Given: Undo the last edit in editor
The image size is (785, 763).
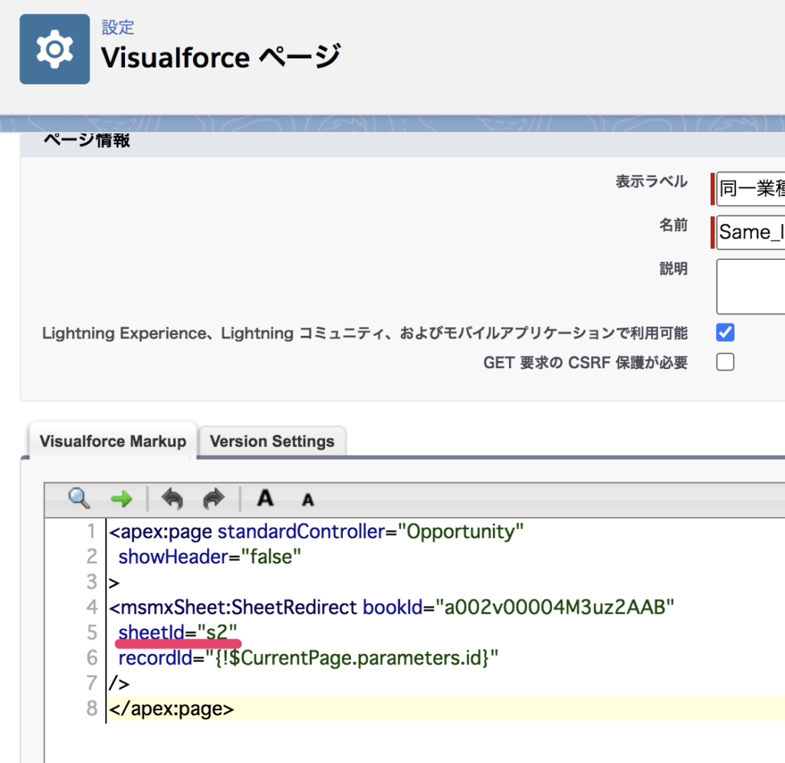Looking at the screenshot, I should pos(172,498).
